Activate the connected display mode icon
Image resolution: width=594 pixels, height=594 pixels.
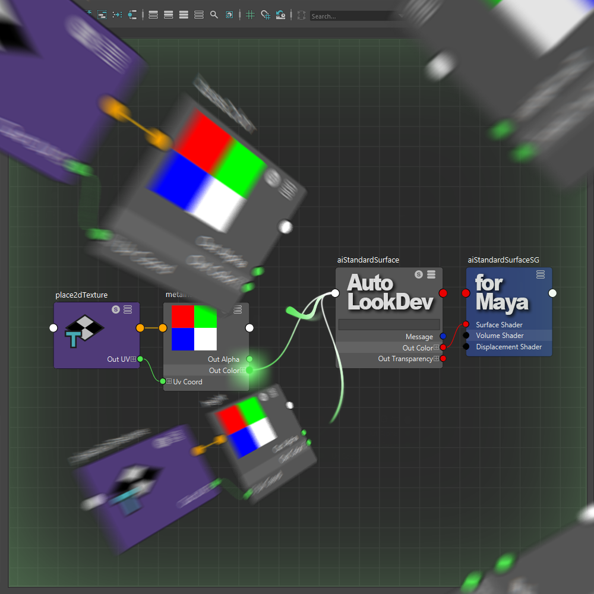(x=168, y=15)
